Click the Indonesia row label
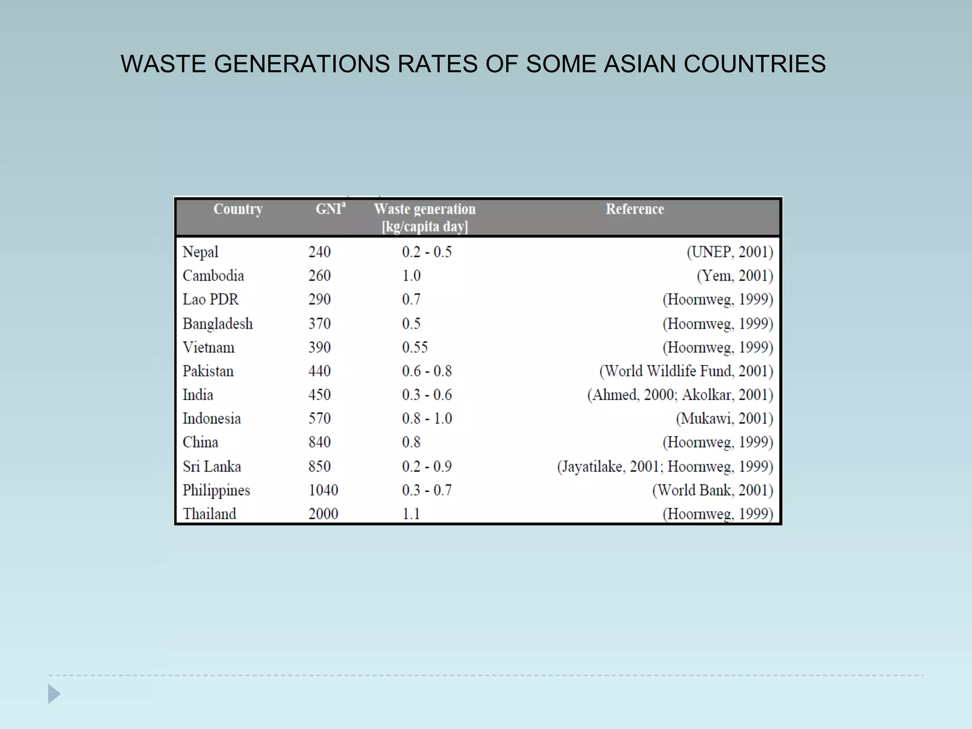This screenshot has height=729, width=972. click(x=212, y=419)
